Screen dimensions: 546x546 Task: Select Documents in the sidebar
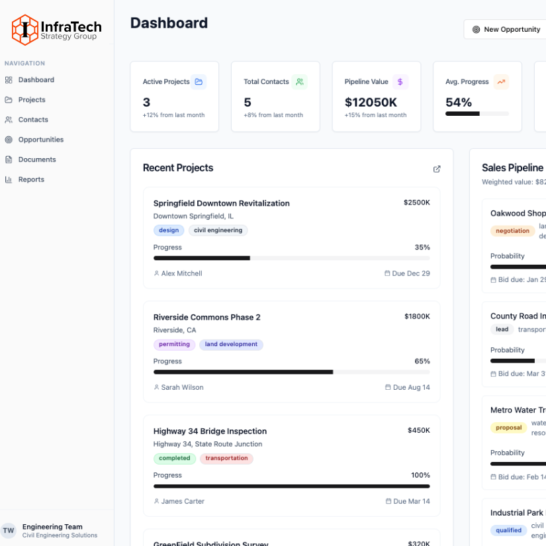(36, 159)
